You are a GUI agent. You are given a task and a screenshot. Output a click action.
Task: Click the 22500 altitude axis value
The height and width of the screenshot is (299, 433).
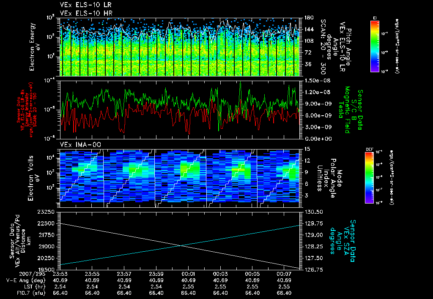[46, 224]
